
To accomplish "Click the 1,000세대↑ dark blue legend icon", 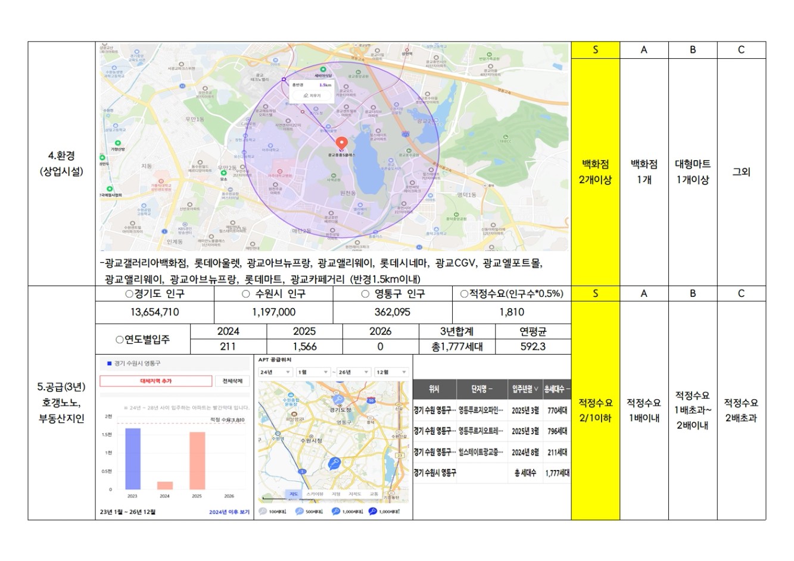I will point(373,511).
